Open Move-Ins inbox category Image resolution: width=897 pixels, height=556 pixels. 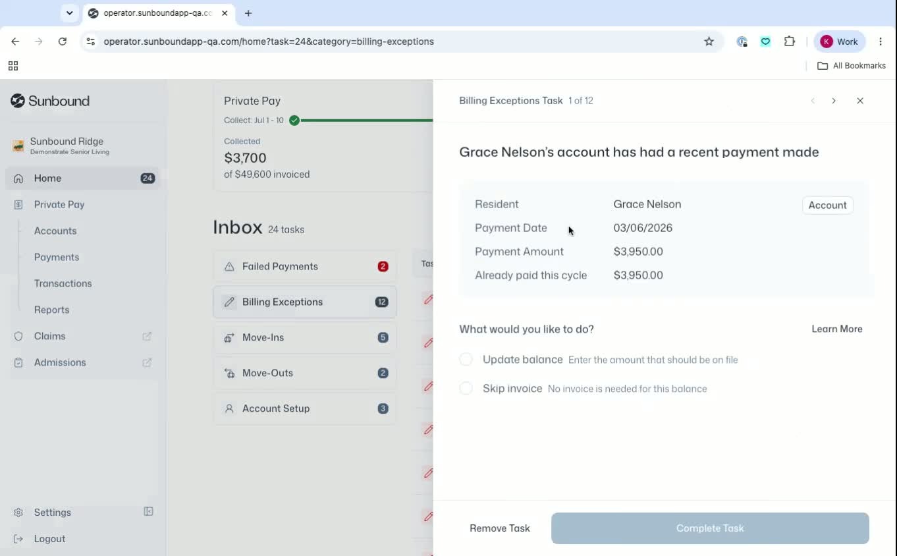(x=305, y=337)
